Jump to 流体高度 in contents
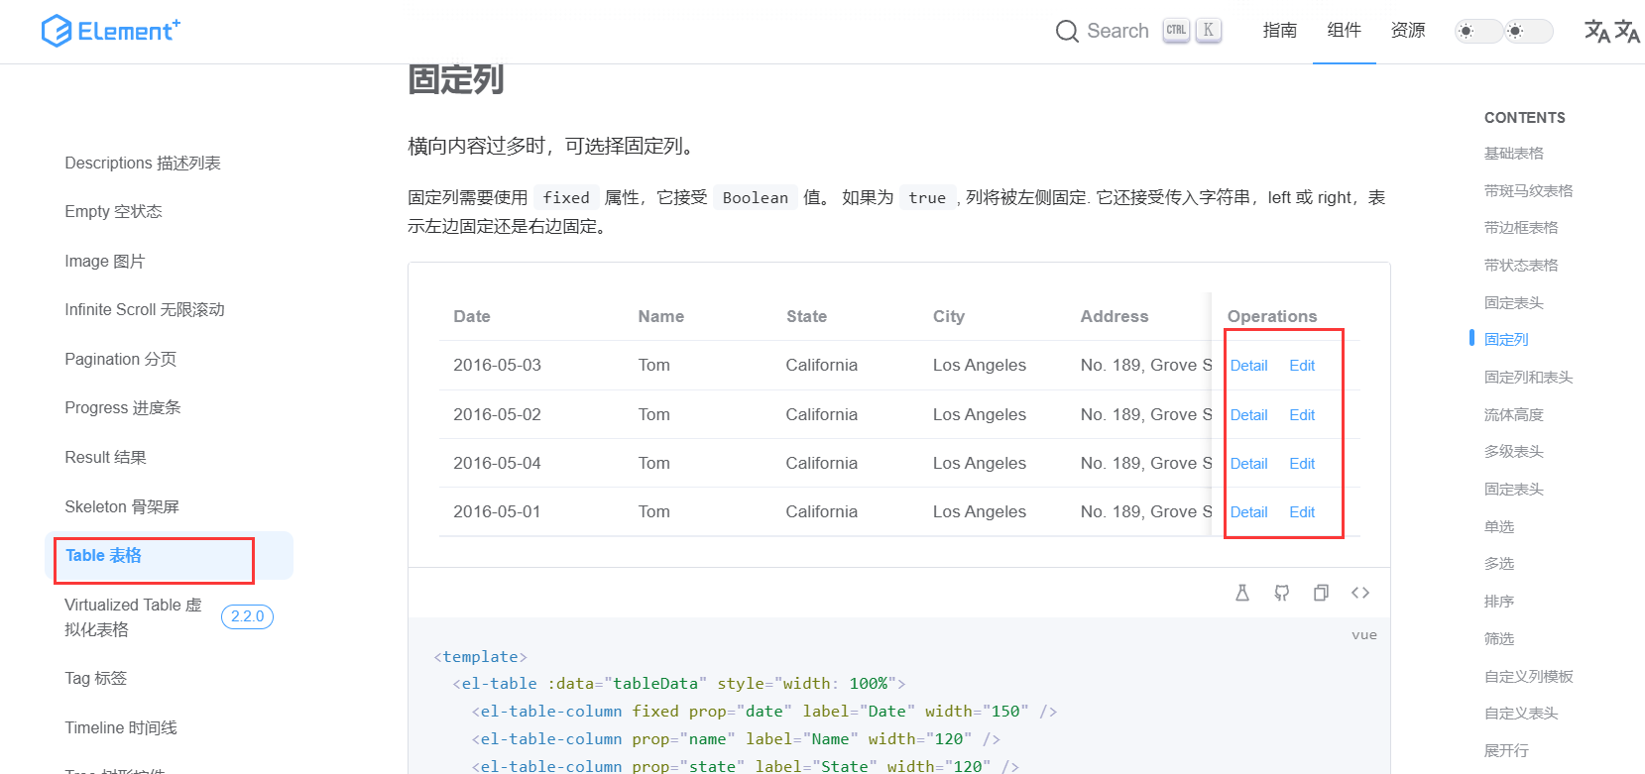Screen dimensions: 1645x774 [1514, 415]
